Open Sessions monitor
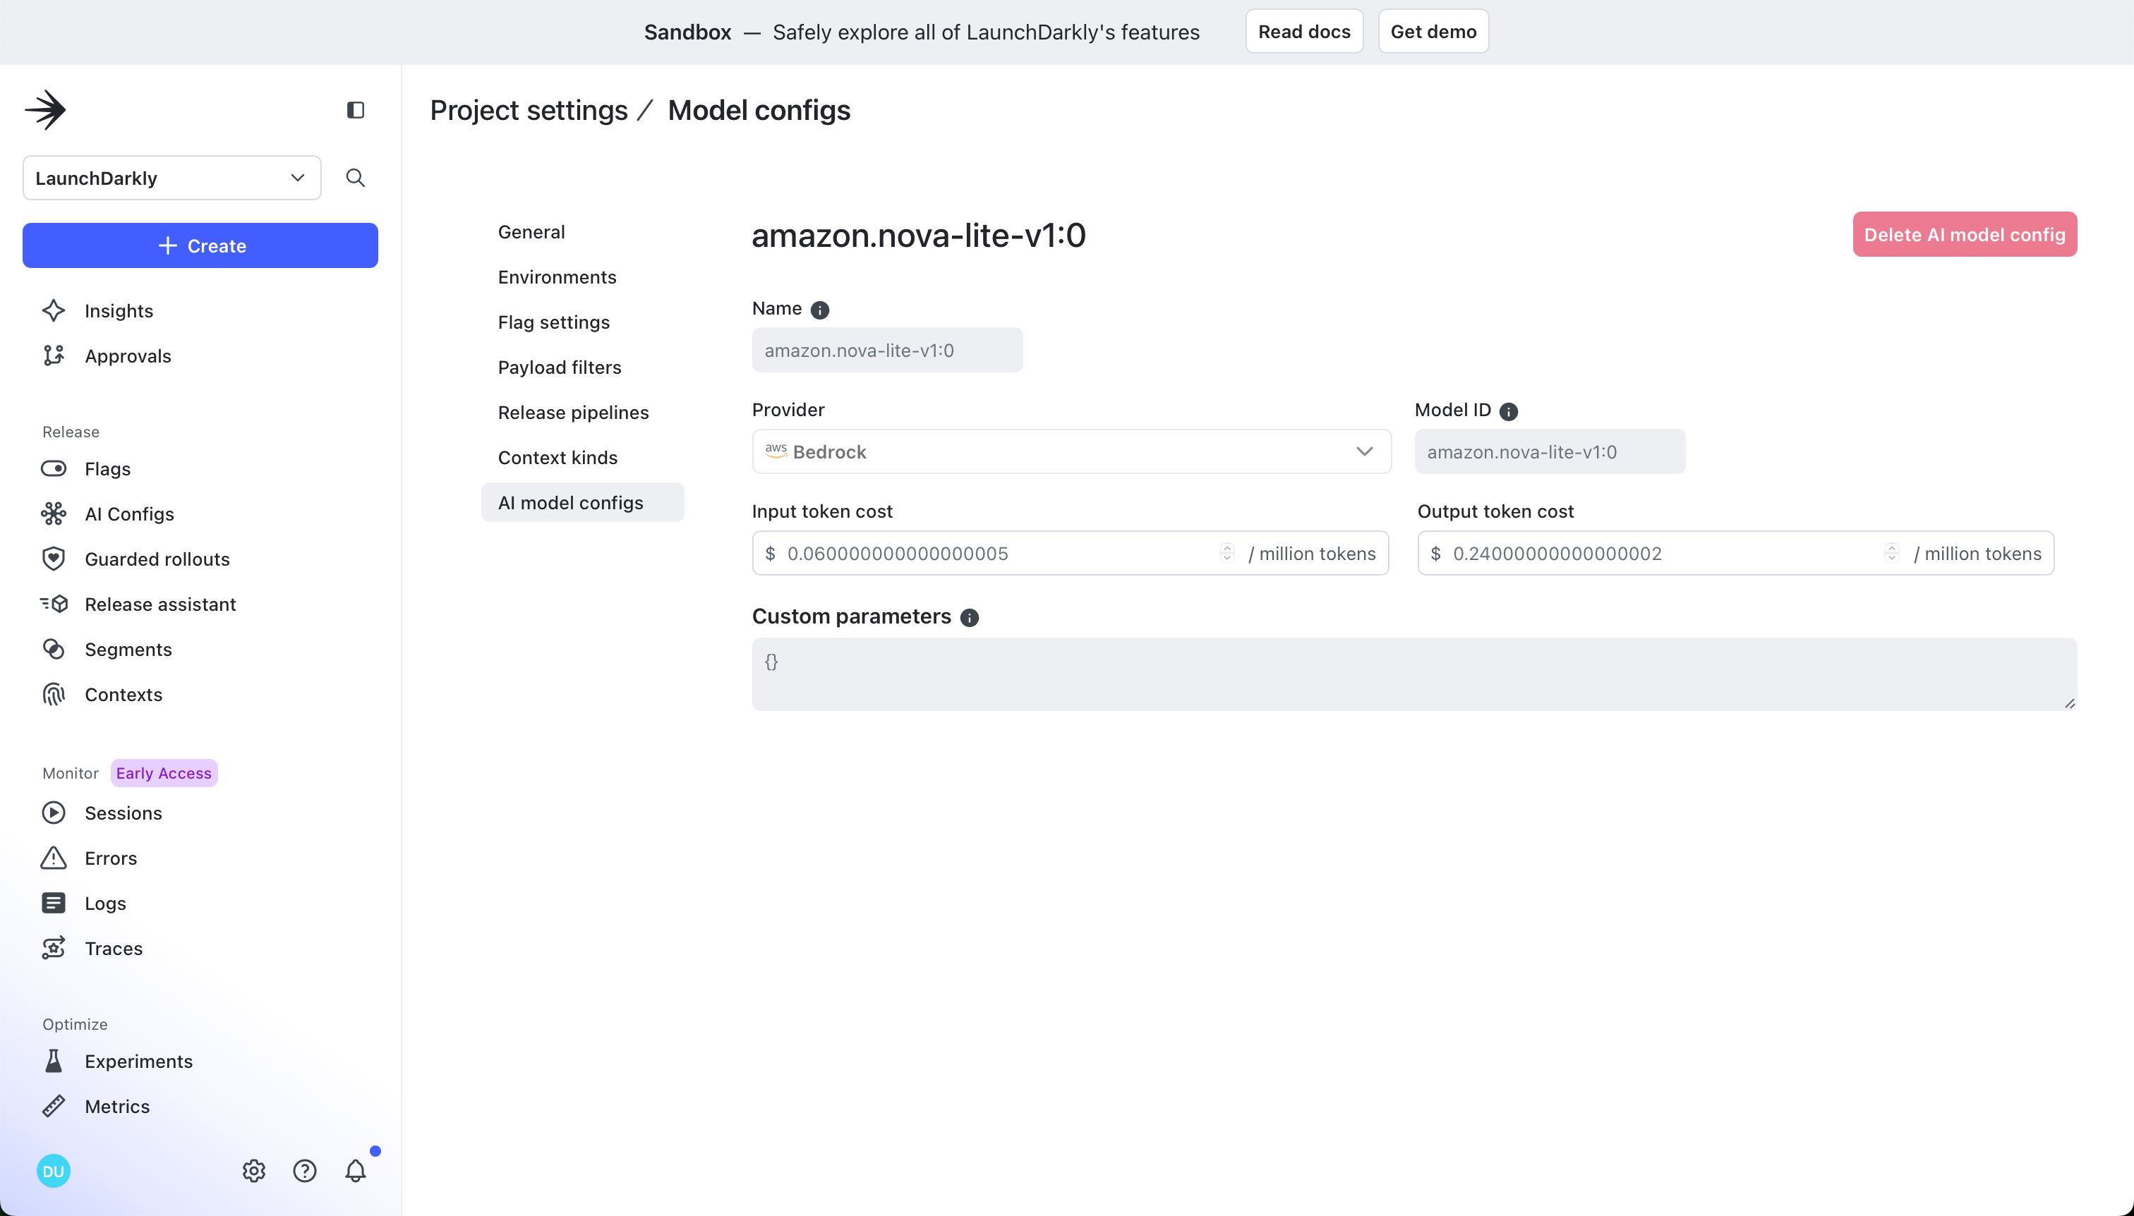The image size is (2134, 1216). tap(123, 813)
